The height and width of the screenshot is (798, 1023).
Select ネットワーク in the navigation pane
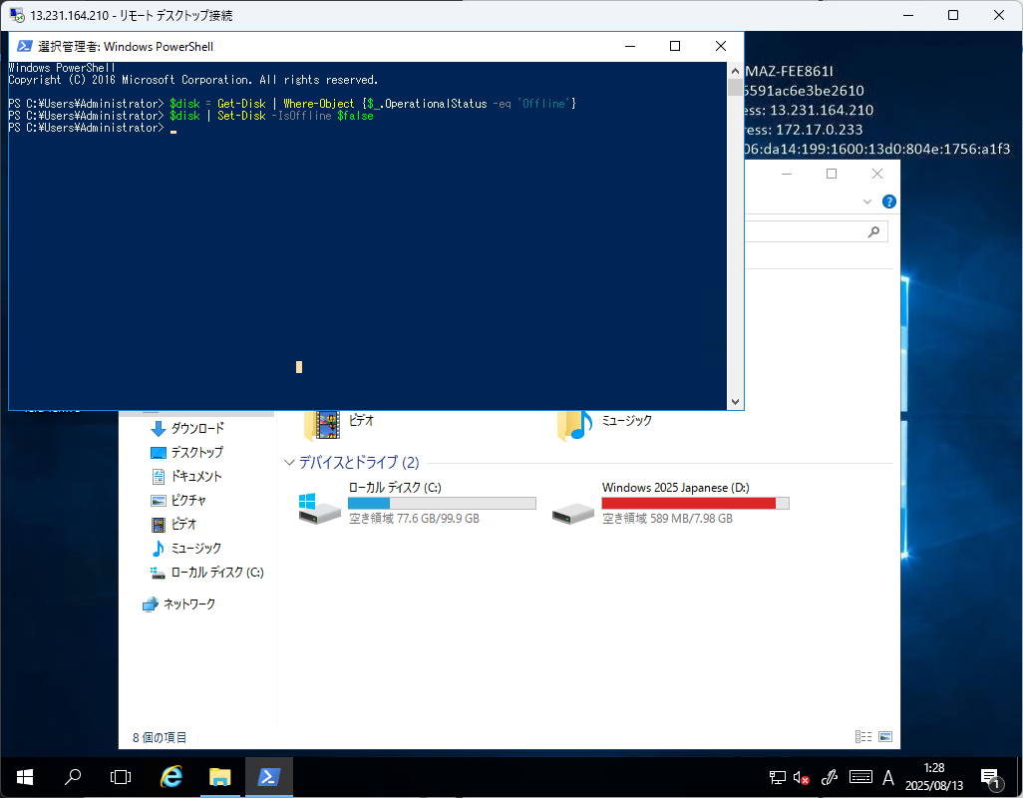pos(188,603)
